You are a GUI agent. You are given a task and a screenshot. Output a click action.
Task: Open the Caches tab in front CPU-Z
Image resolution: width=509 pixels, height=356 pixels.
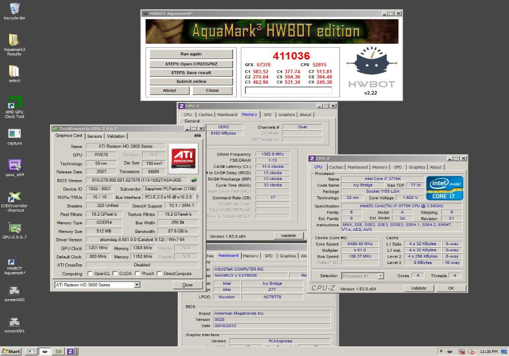pos(335,167)
